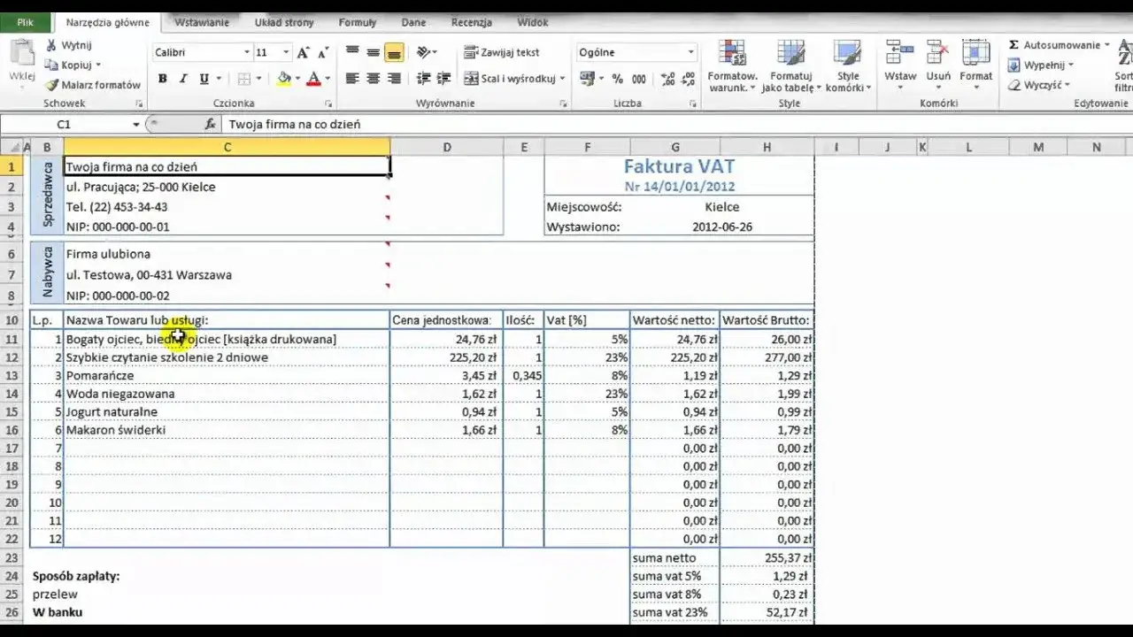Toggle italic formatting
Image resolution: width=1133 pixels, height=637 pixels.
[x=183, y=79]
